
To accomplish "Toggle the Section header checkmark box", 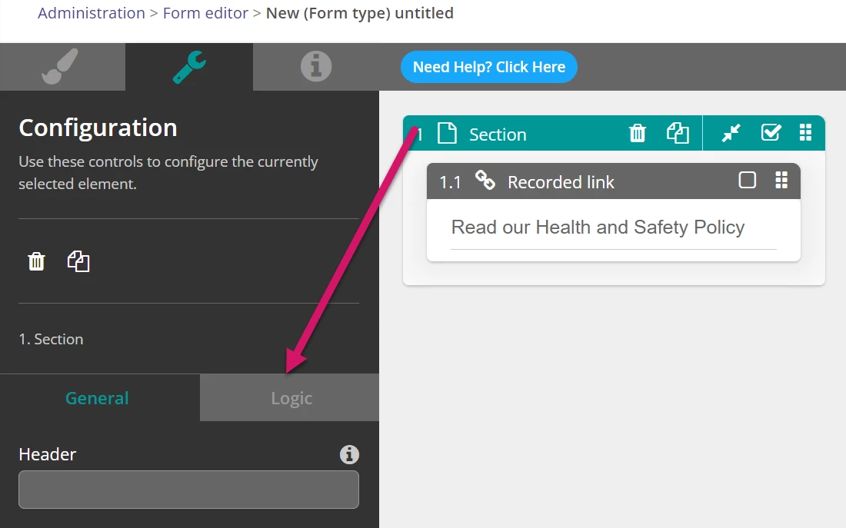I will point(771,132).
